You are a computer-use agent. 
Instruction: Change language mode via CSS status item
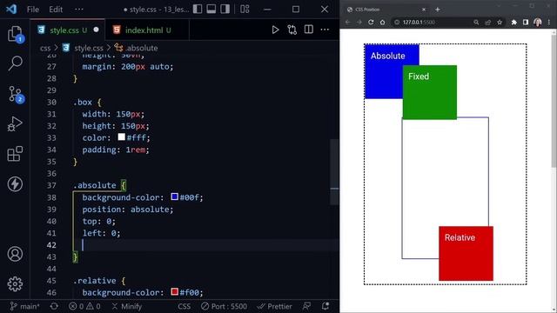[x=184, y=306]
